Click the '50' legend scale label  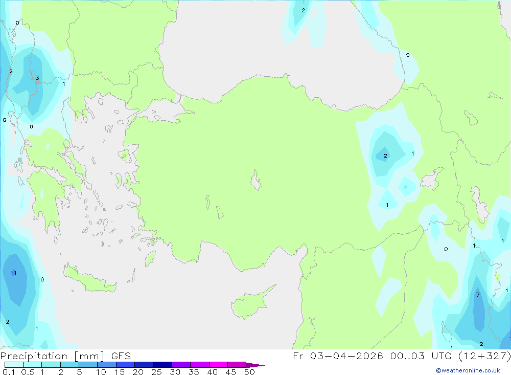click(x=249, y=372)
